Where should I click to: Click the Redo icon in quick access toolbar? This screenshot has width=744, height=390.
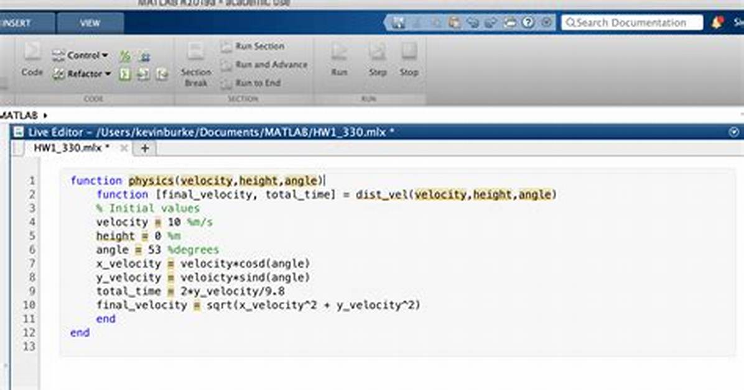click(x=491, y=22)
